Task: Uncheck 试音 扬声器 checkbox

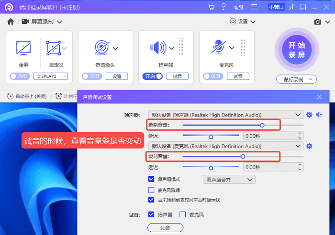Action: pos(151,214)
